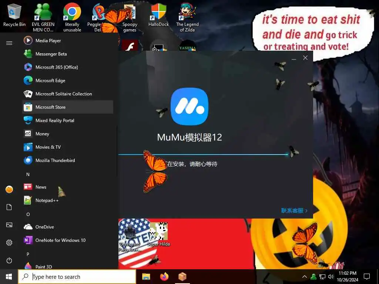Open Settings gear in Start sidebar
Viewport: 379px width, 284px height.
[9, 243]
